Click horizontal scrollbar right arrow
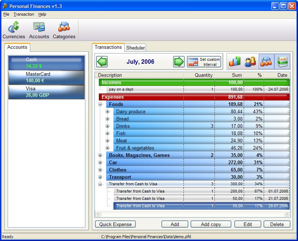The image size is (298, 241). tap(287, 214)
